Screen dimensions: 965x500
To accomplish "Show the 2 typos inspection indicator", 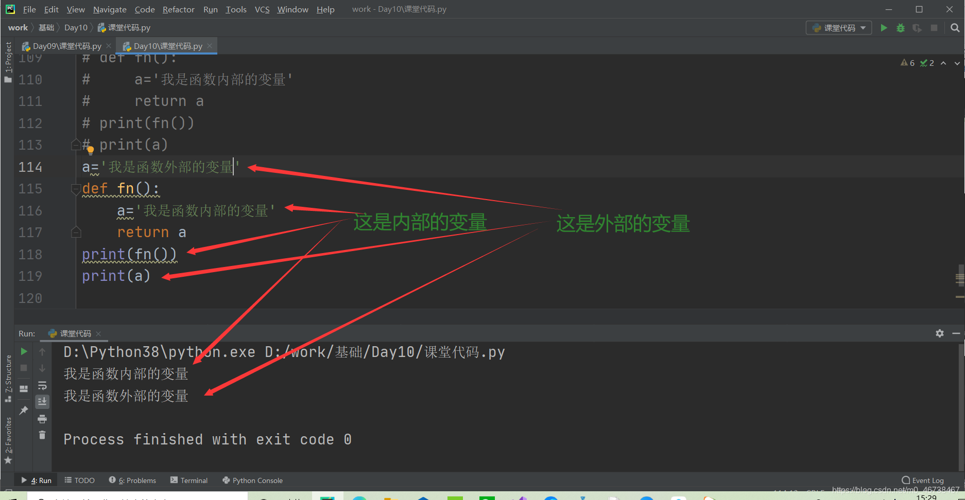I will coord(927,63).
